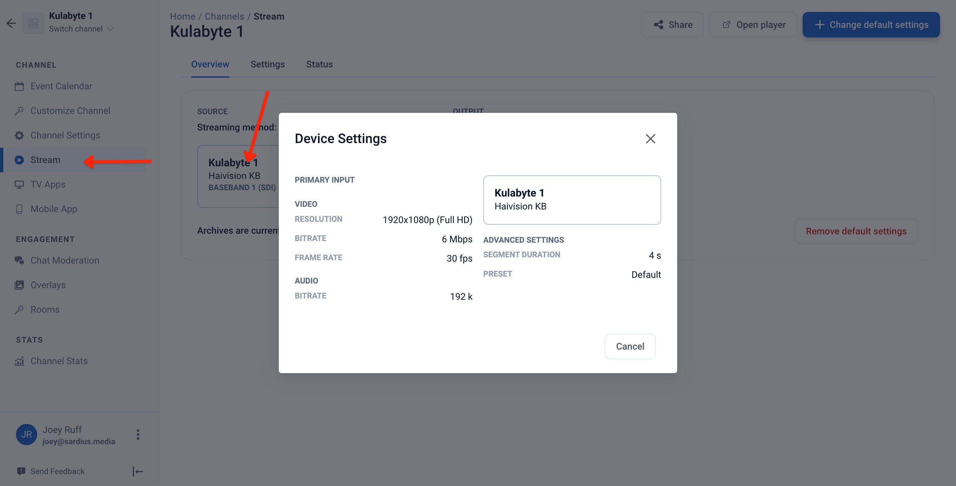Click the back arrow beside Kulabyte 1

point(11,23)
